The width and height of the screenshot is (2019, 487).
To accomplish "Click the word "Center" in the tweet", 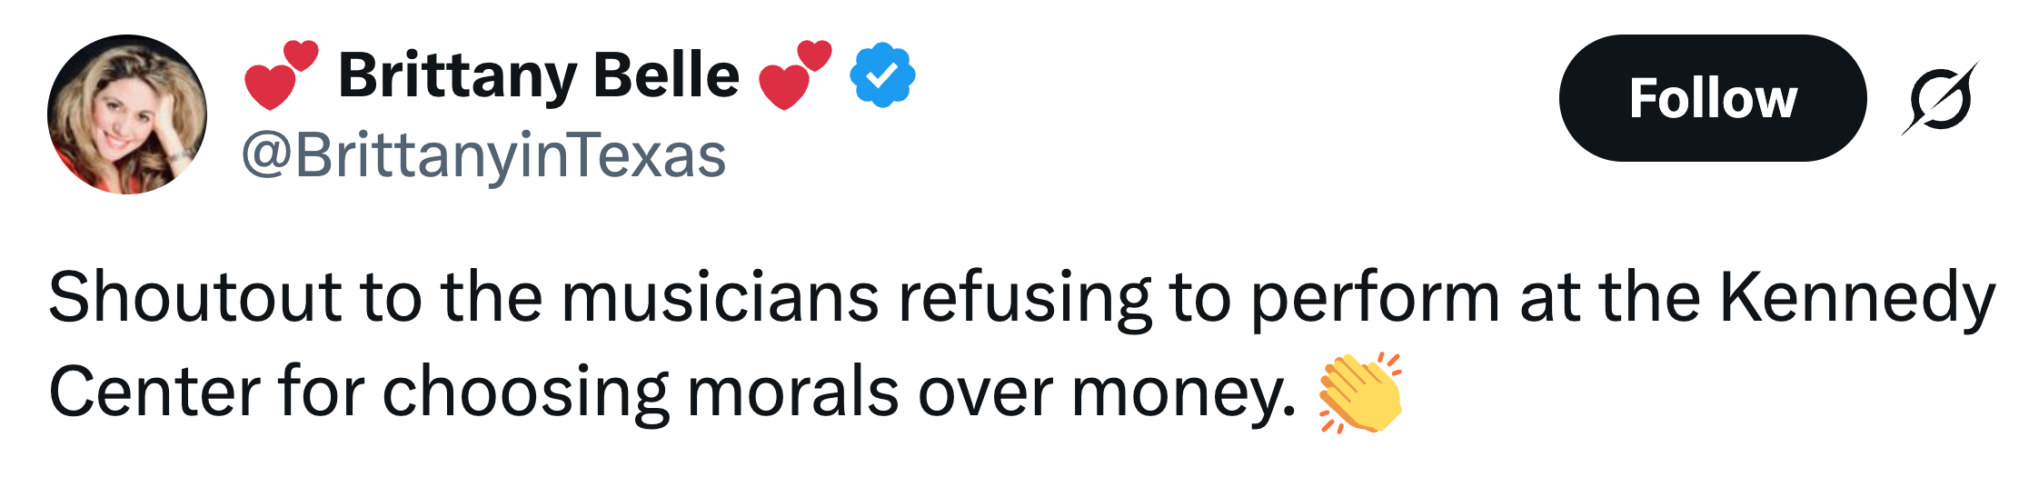I will pyautogui.click(x=150, y=393).
